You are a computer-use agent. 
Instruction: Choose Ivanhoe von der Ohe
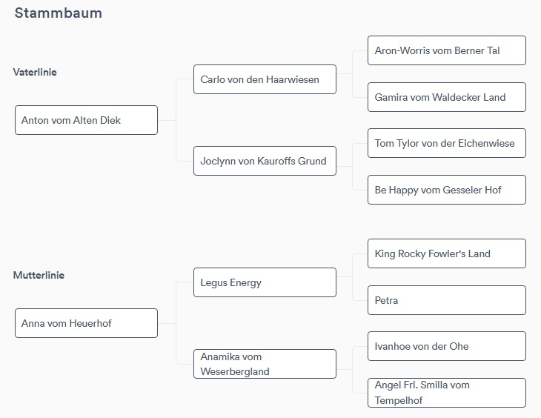click(447, 346)
